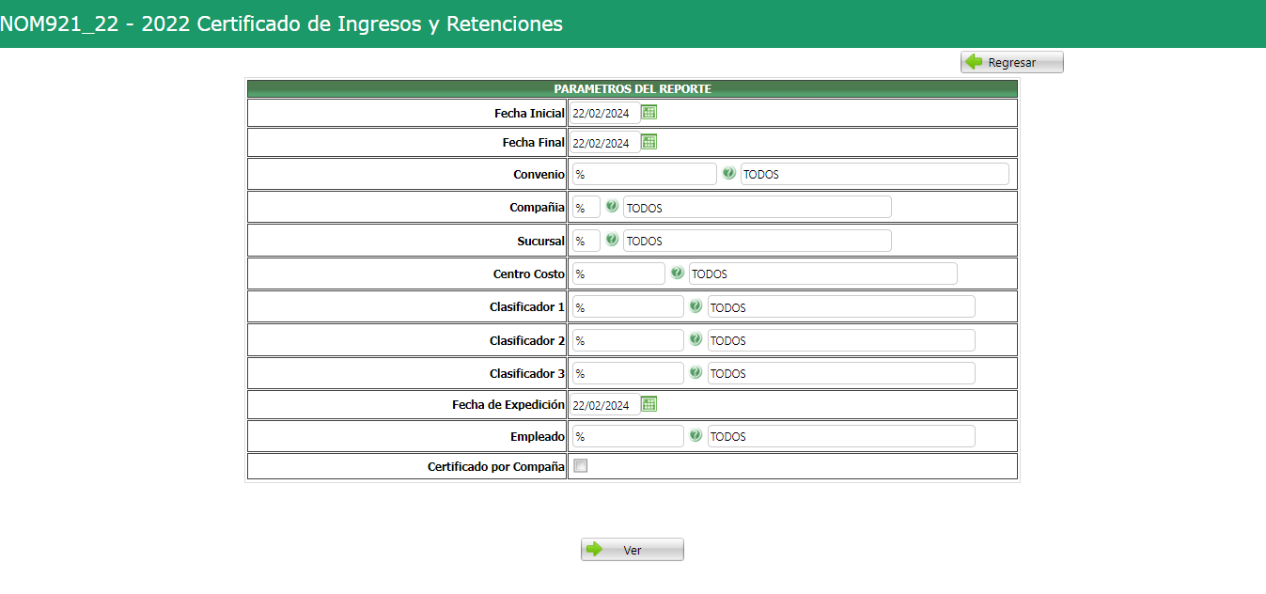Screen dimensions: 1266x594
Task: Click the Clasificador 3 code input field
Action: tap(628, 373)
